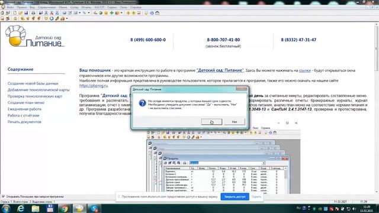Click the blank new document toolbar icon

(15, 13)
